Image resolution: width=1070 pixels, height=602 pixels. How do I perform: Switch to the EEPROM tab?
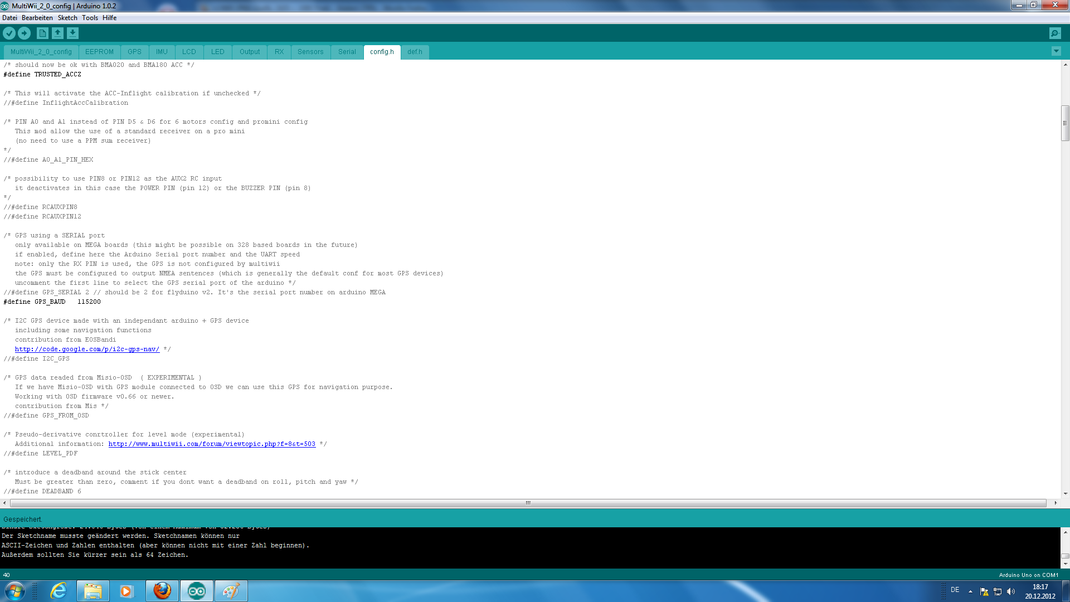point(99,52)
